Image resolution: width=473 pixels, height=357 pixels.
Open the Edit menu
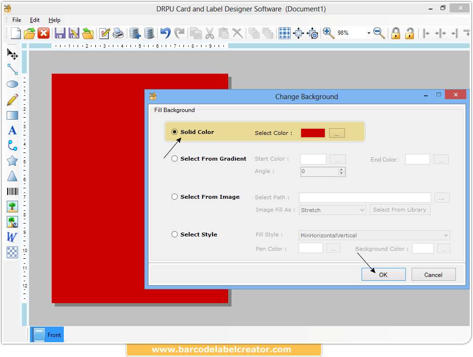coord(34,20)
